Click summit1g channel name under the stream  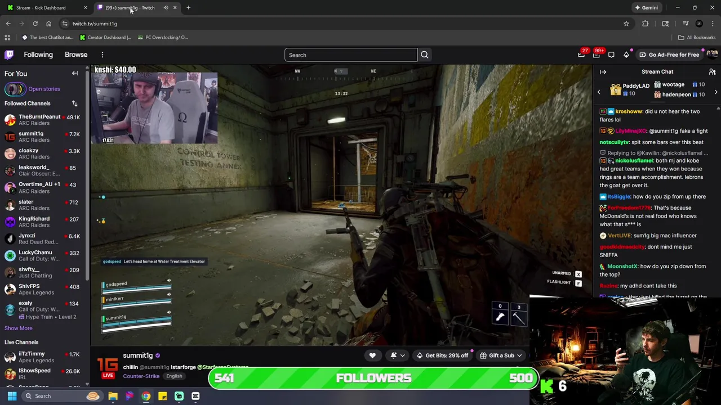click(137, 355)
